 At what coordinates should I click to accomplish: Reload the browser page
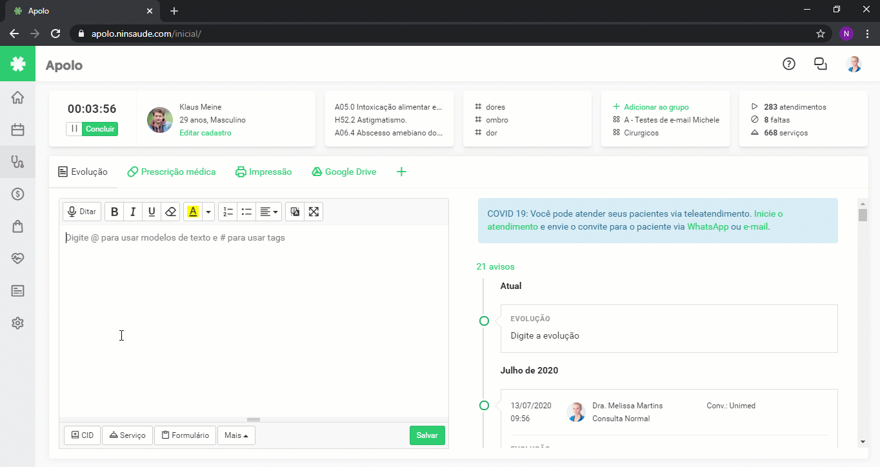[x=55, y=34]
